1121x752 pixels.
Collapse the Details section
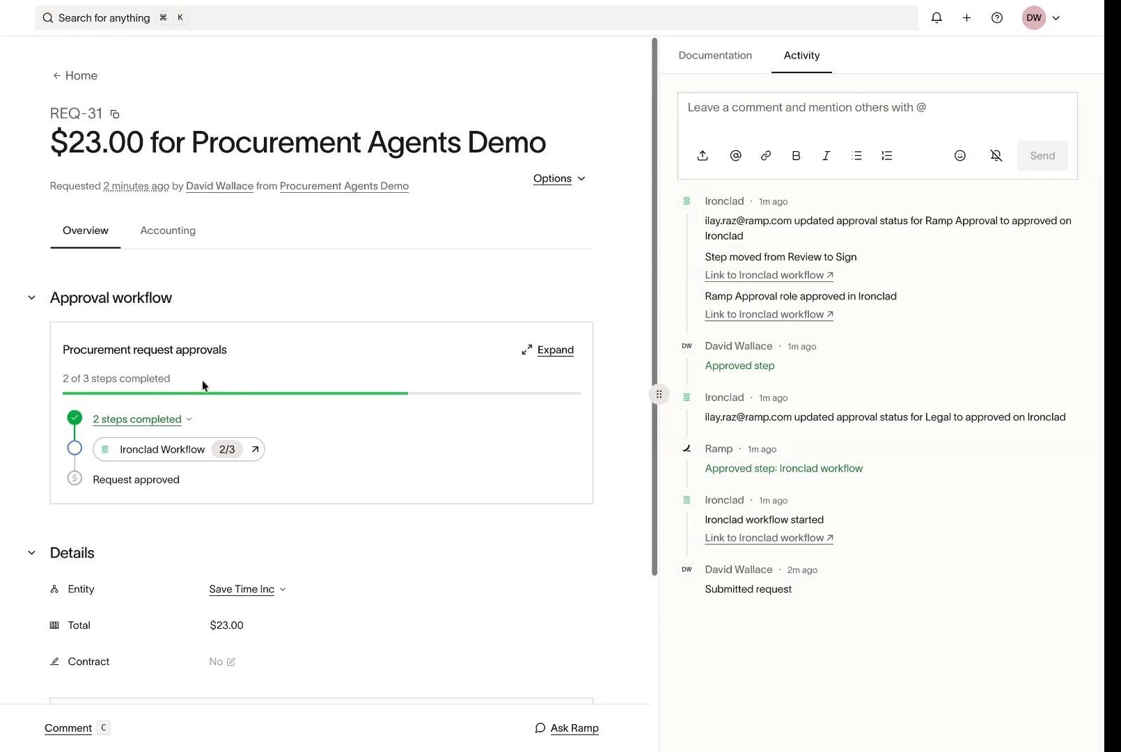tap(31, 553)
